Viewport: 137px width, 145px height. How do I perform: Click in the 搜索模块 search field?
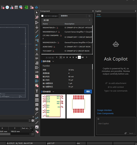(x=72, y=16)
